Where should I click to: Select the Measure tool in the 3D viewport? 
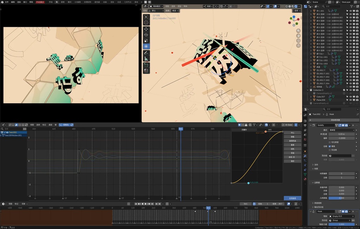coord(146,58)
